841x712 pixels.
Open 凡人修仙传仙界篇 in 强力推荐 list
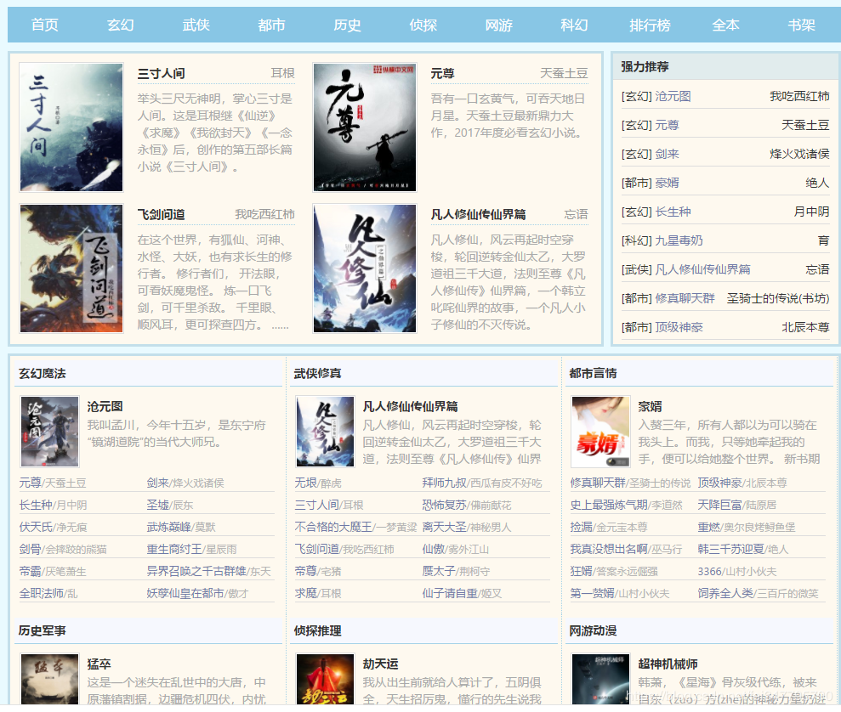(702, 269)
